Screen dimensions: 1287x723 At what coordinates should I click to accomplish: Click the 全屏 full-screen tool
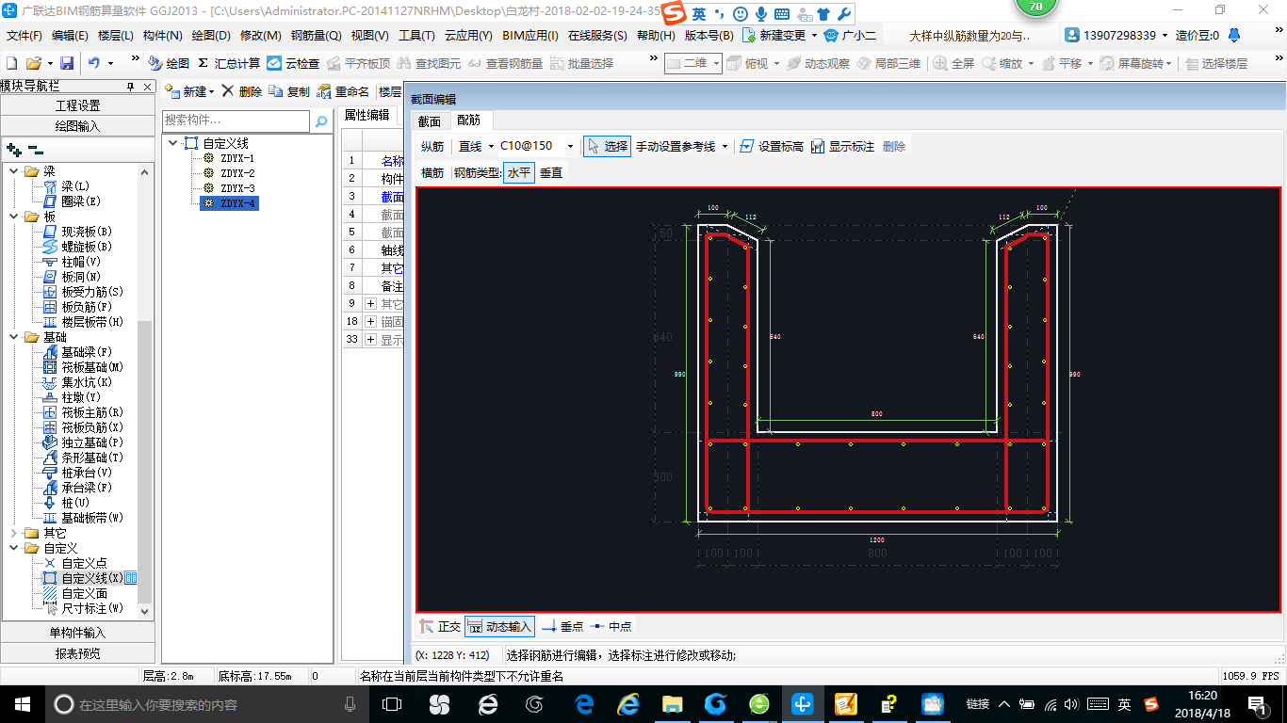click(953, 63)
